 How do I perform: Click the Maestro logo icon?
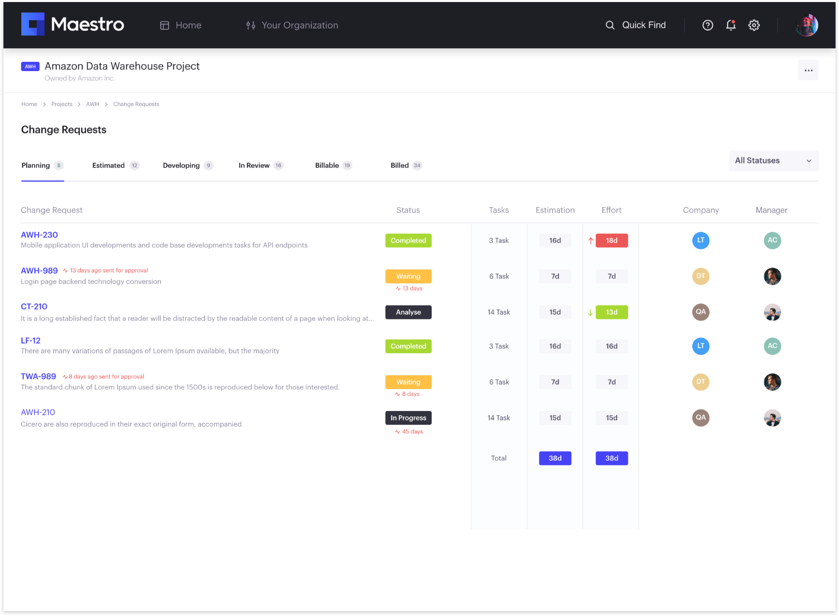pyautogui.click(x=32, y=24)
